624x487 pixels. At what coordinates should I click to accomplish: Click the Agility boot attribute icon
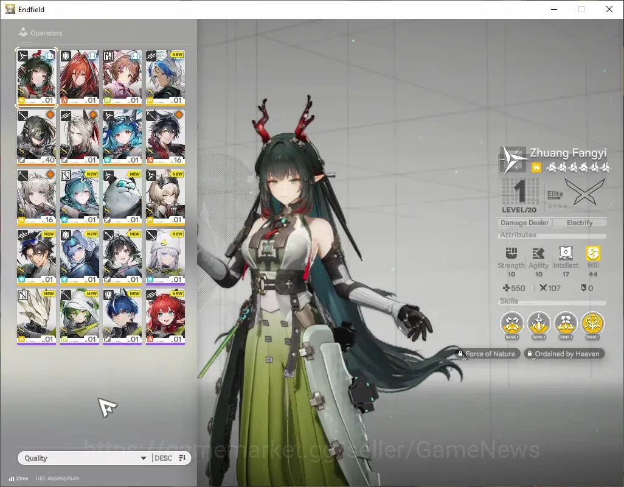[x=538, y=253]
